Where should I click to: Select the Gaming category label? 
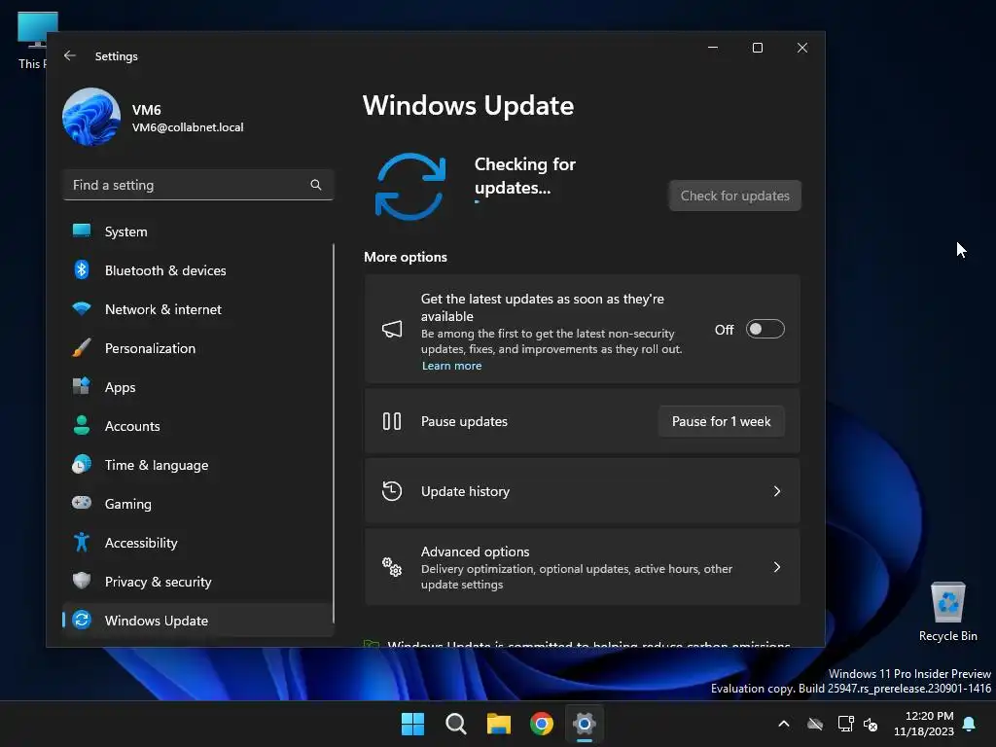click(x=127, y=504)
